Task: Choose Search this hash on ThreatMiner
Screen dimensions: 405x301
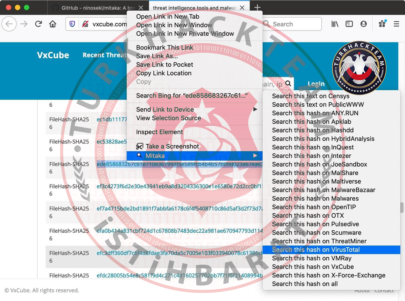Action: [x=331, y=241]
